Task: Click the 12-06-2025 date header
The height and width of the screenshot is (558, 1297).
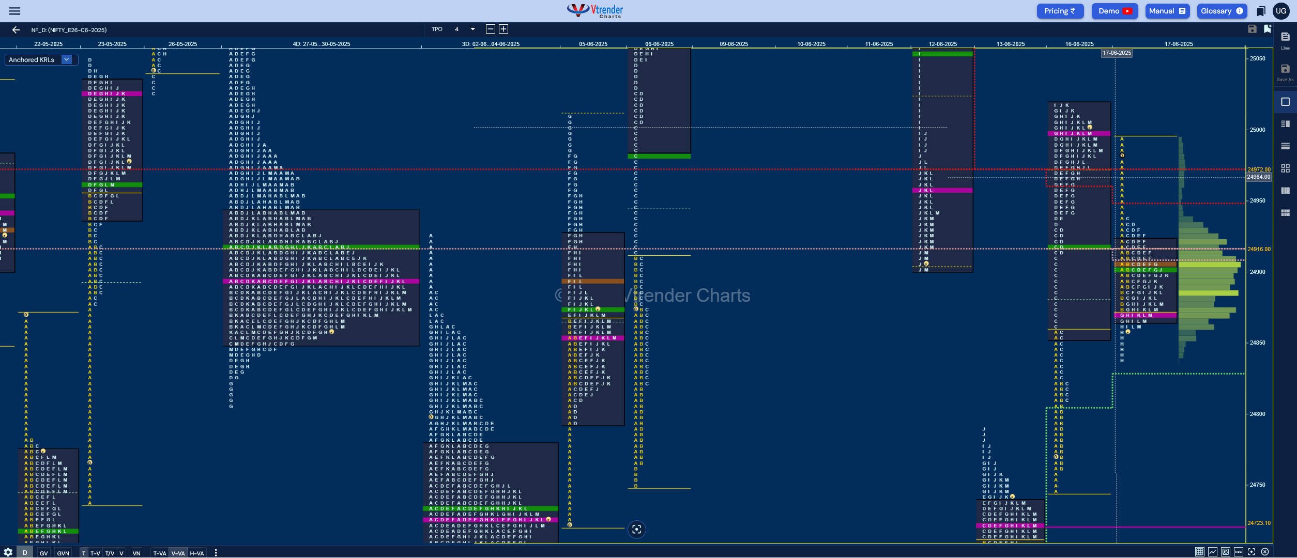Action: click(943, 44)
